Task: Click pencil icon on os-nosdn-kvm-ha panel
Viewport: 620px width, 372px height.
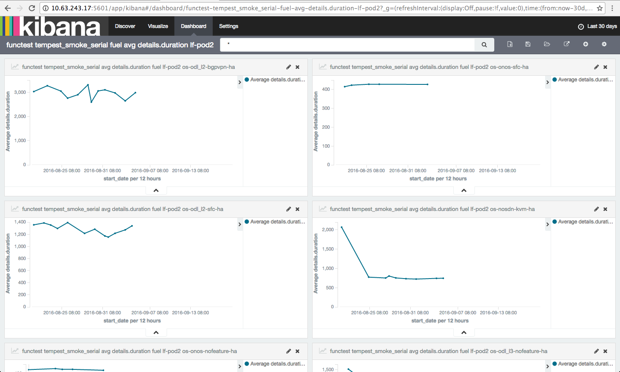Action: (596, 209)
